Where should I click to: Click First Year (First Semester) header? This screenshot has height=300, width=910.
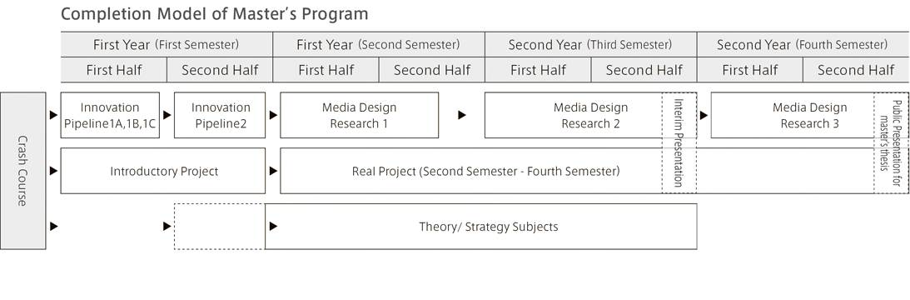[167, 45]
